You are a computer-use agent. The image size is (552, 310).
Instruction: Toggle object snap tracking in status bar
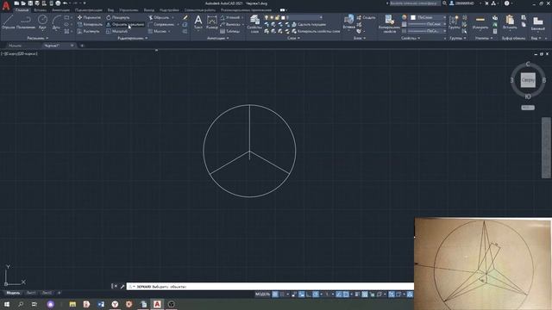[339, 294]
